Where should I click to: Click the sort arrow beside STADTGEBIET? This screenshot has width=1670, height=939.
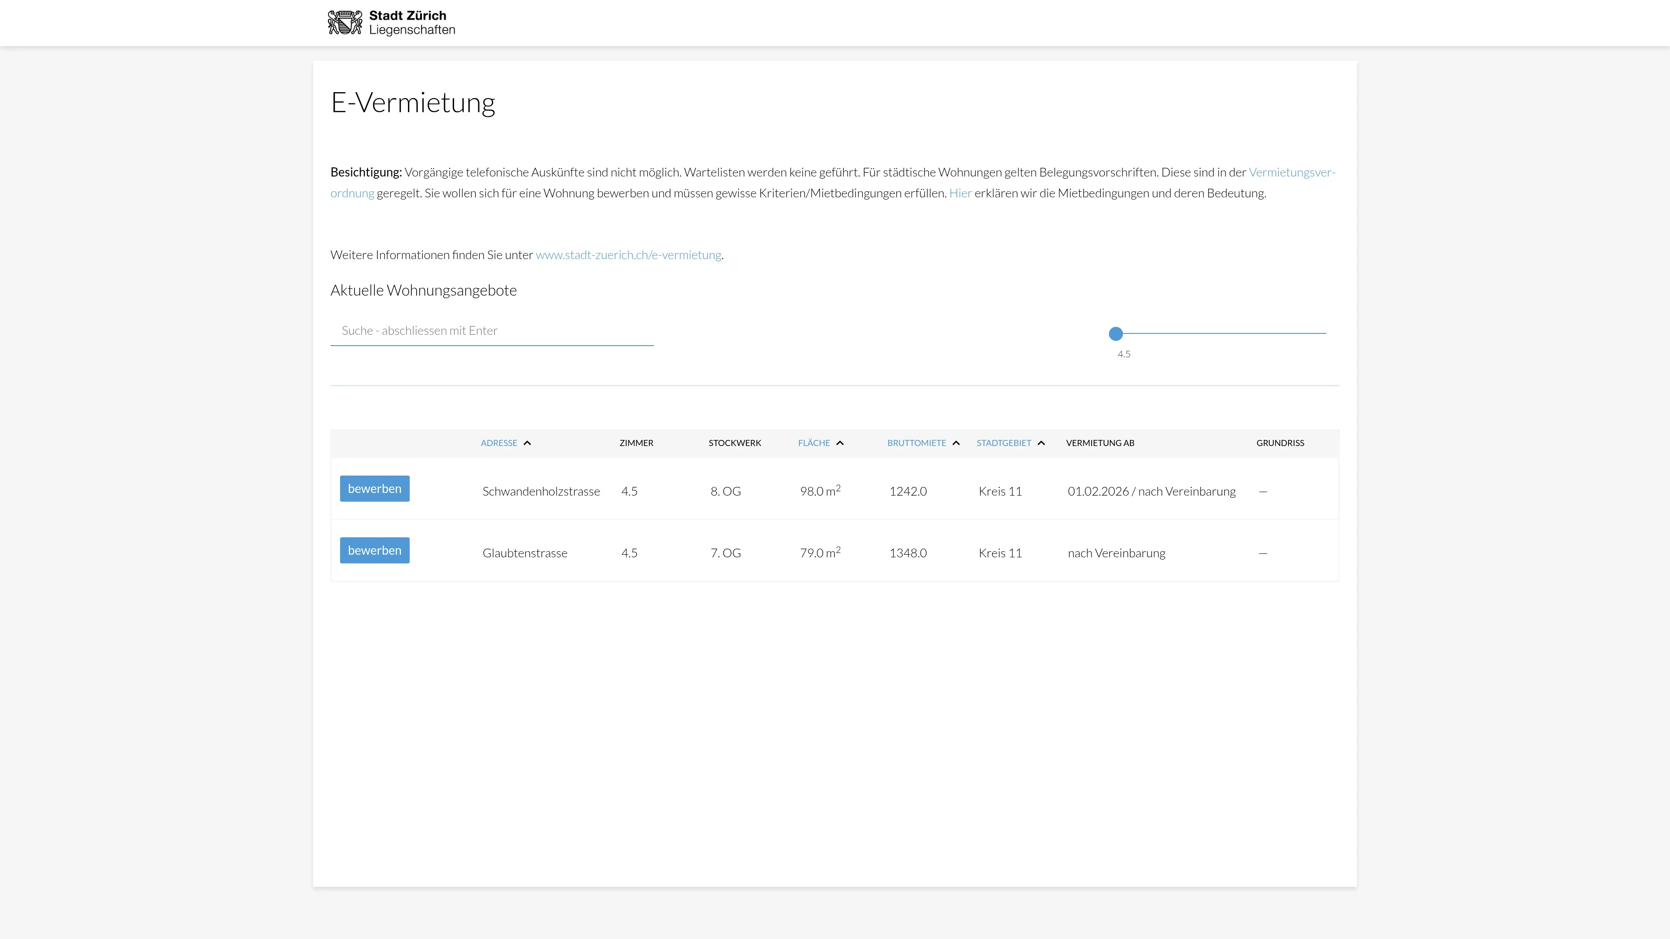(x=1041, y=443)
